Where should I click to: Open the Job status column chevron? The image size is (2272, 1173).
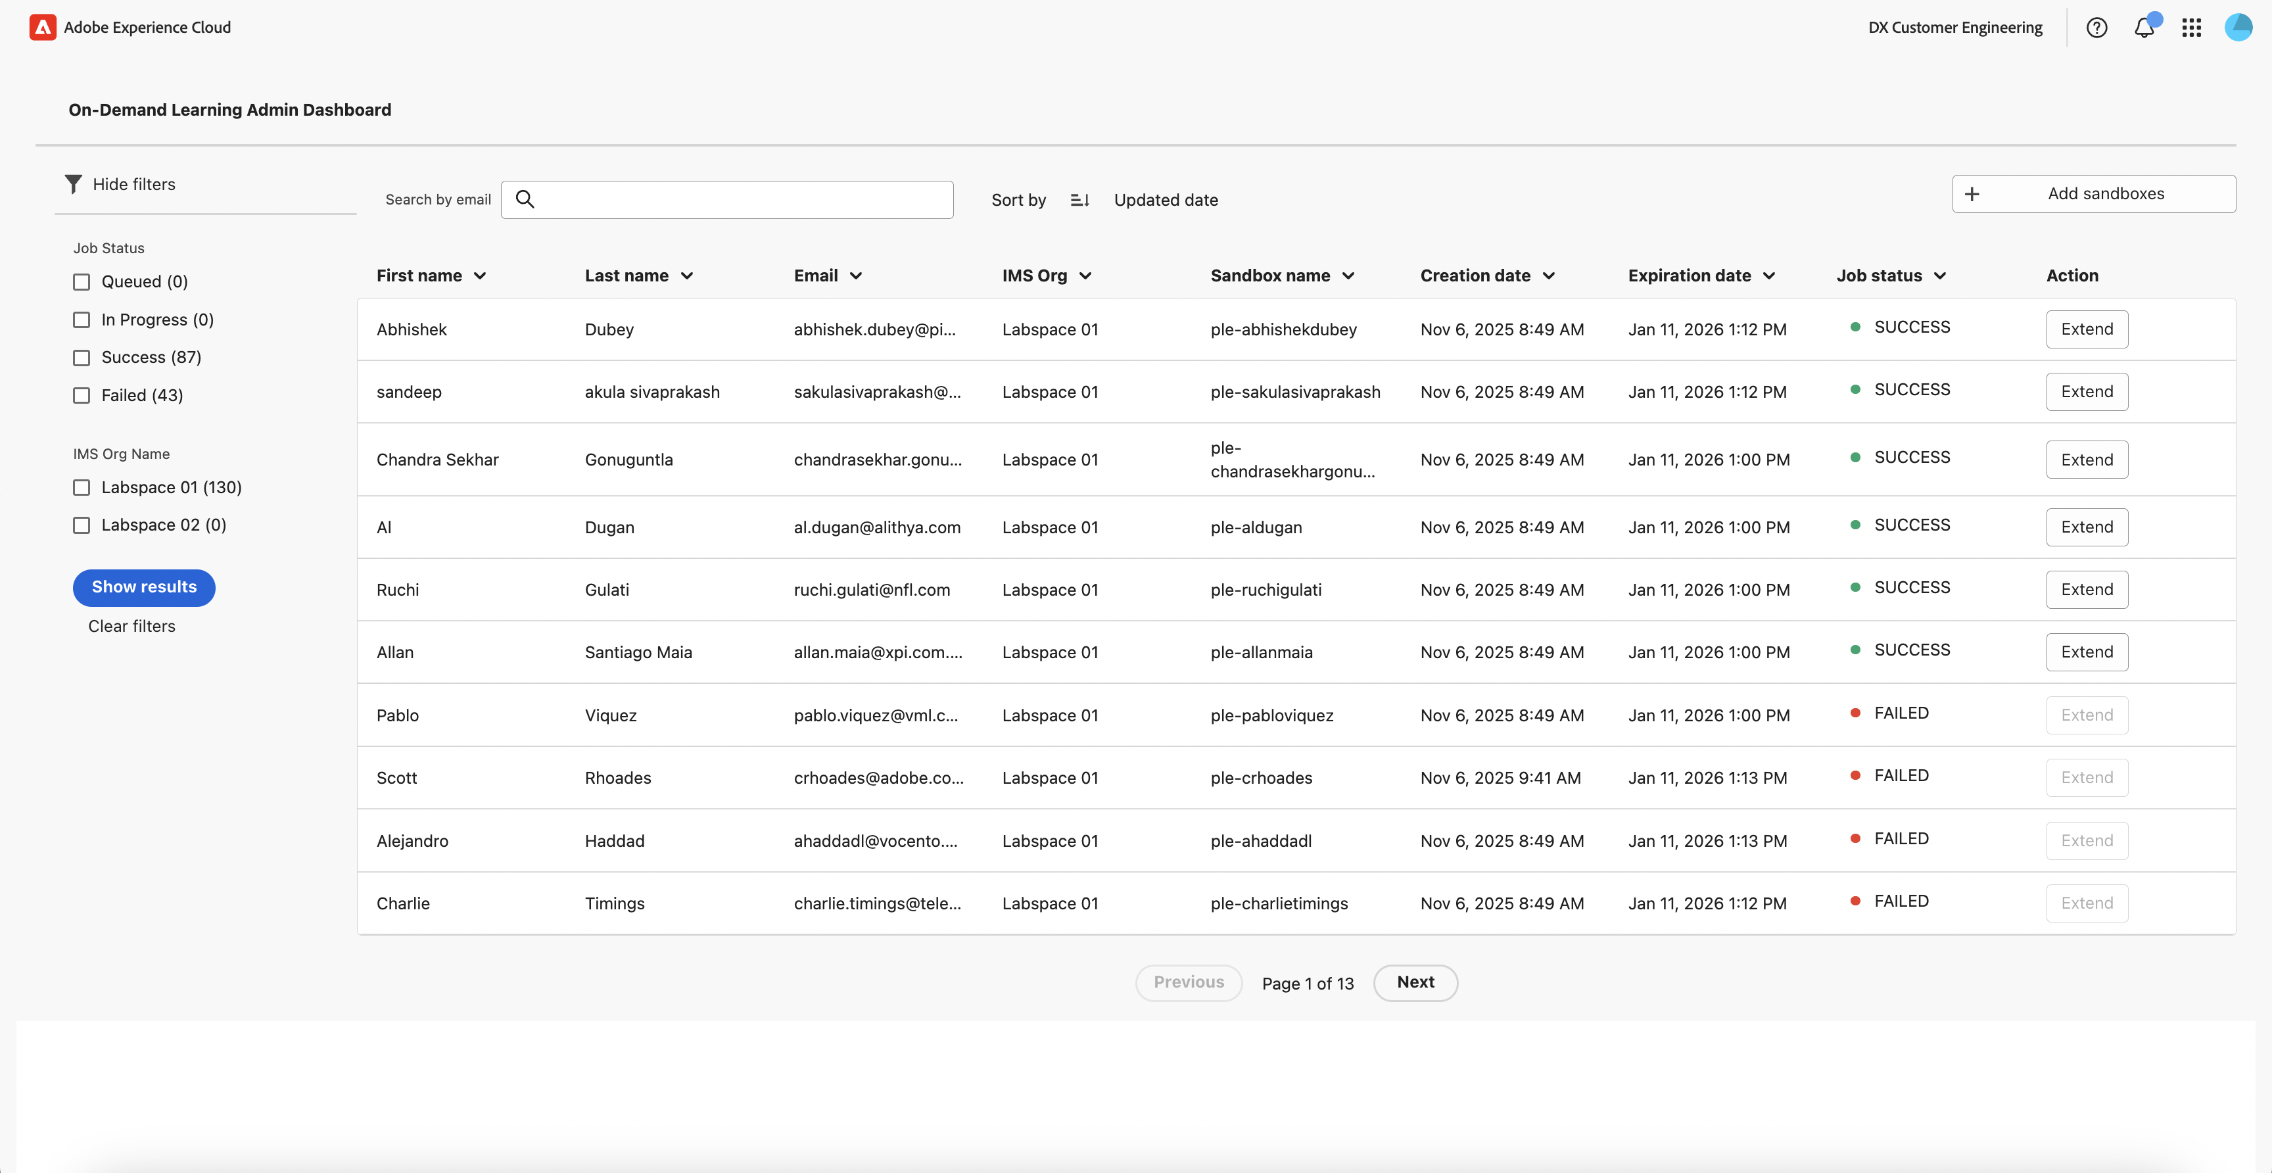pos(1939,276)
